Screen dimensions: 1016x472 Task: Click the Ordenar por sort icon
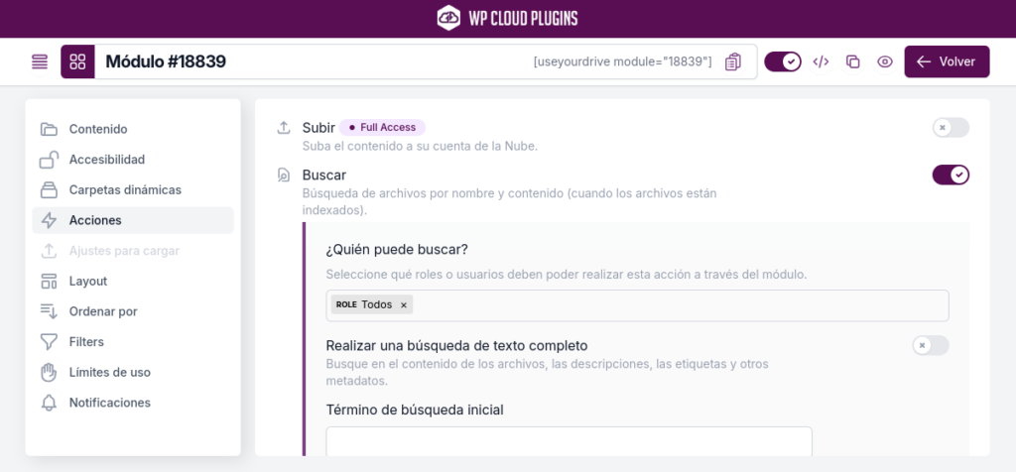pos(49,311)
